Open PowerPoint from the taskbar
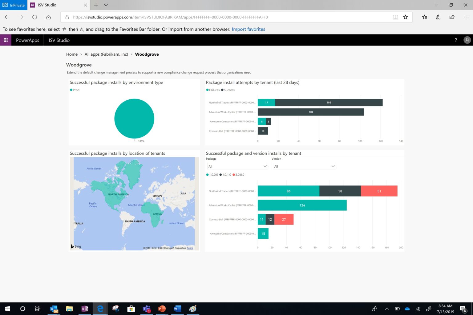473x315 pixels. pyautogui.click(x=162, y=309)
